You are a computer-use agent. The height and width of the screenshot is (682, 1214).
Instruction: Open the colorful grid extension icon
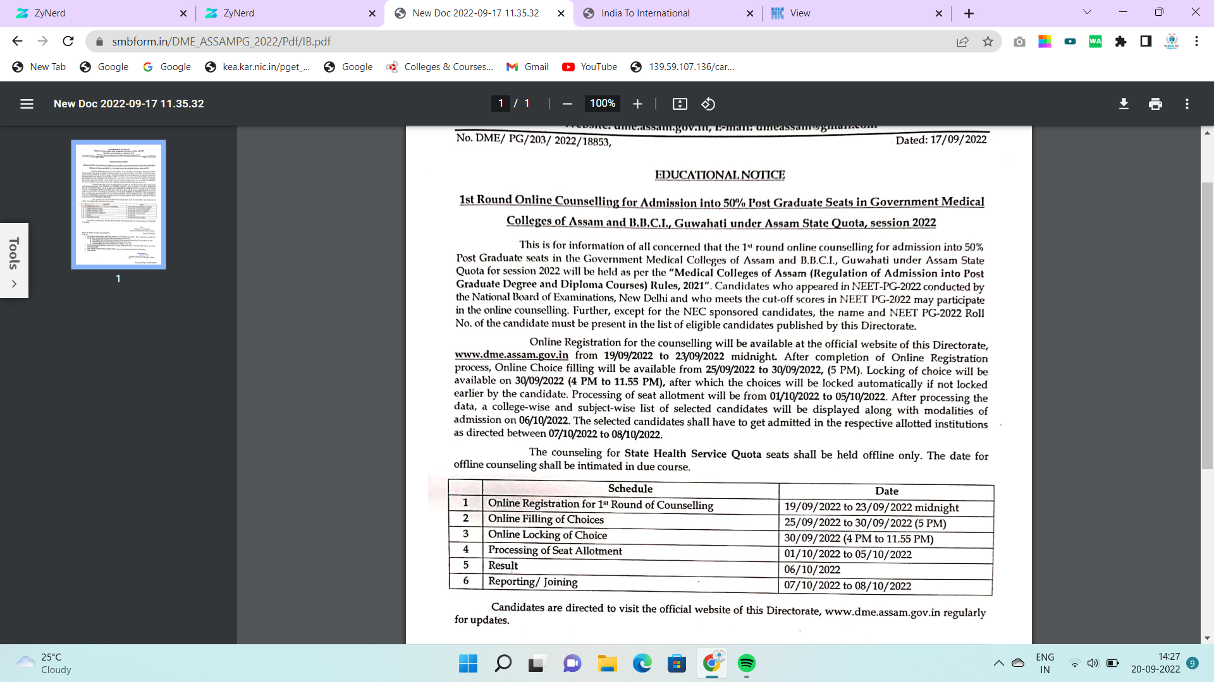click(1045, 41)
